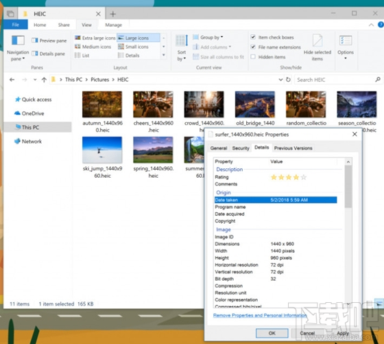Select Network in the sidebar
The width and height of the screenshot is (384, 344).
28,141
